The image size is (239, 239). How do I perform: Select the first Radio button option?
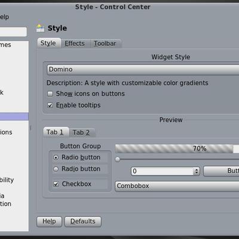56,158
